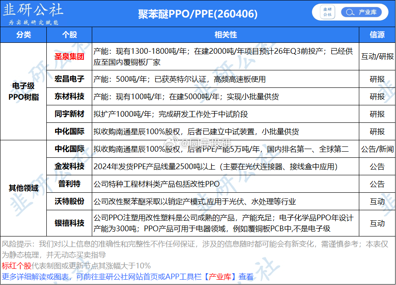Click the magnifier icon in 产业库 pill

(350, 12)
